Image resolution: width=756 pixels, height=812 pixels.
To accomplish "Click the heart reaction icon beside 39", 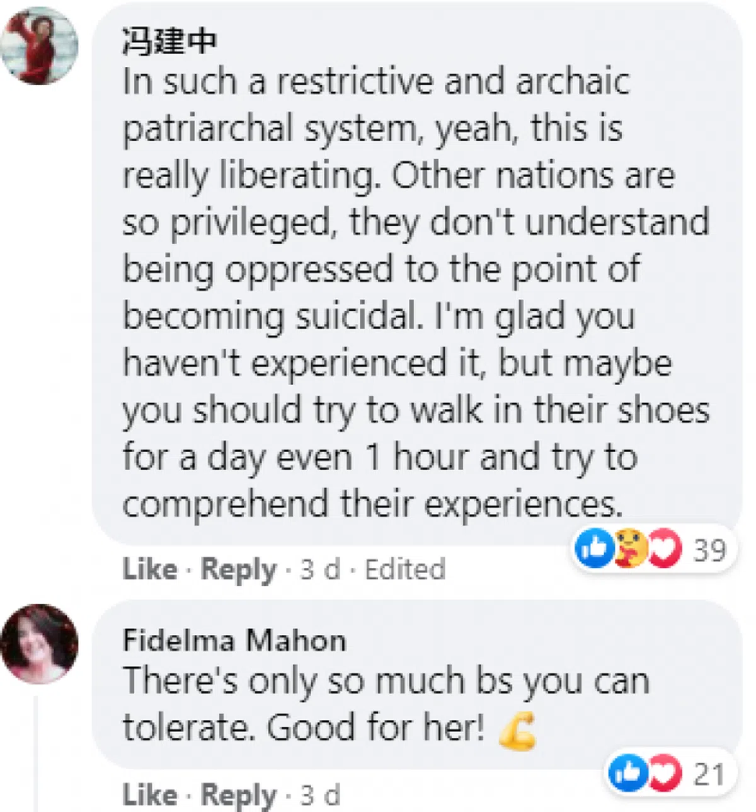I will pyautogui.click(x=664, y=548).
